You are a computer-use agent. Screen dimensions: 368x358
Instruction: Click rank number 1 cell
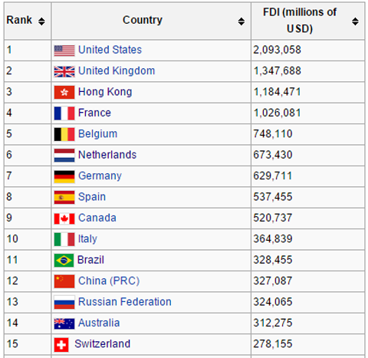pos(28,50)
